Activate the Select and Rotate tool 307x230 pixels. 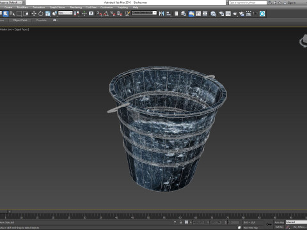(x=41, y=13)
